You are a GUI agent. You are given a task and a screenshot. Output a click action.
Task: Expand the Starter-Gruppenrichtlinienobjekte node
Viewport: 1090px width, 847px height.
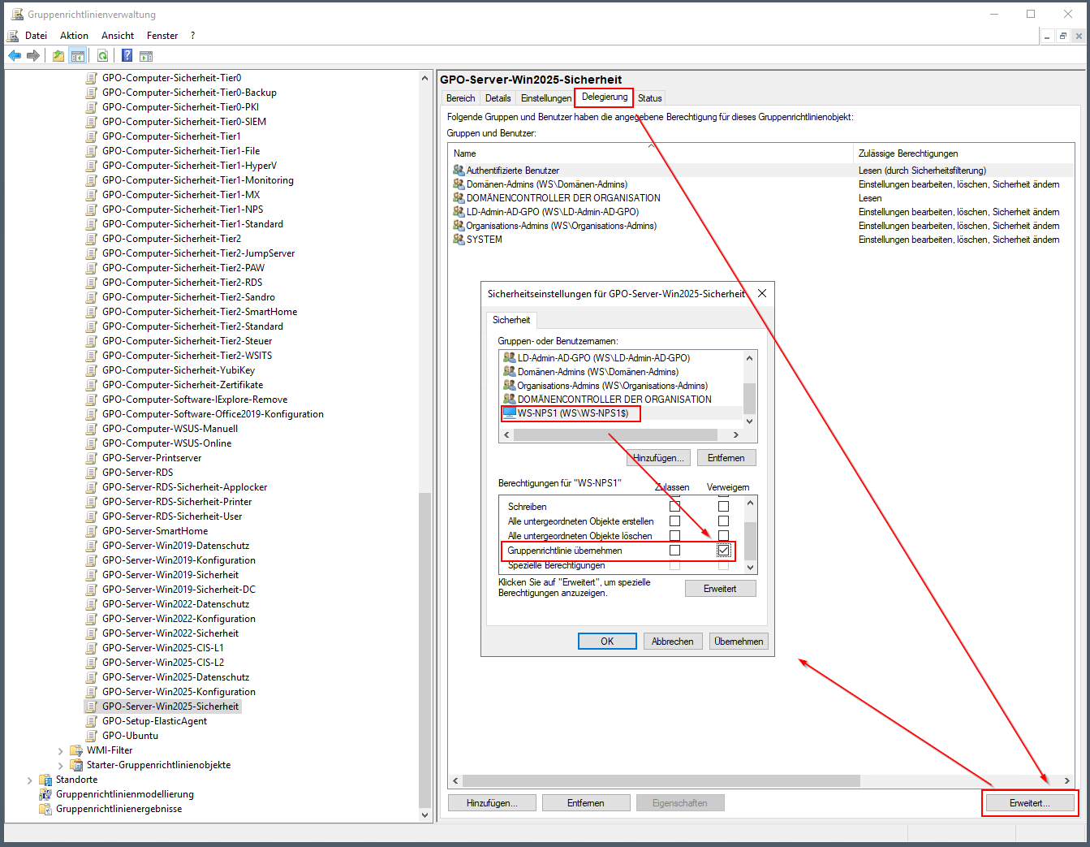(x=60, y=766)
